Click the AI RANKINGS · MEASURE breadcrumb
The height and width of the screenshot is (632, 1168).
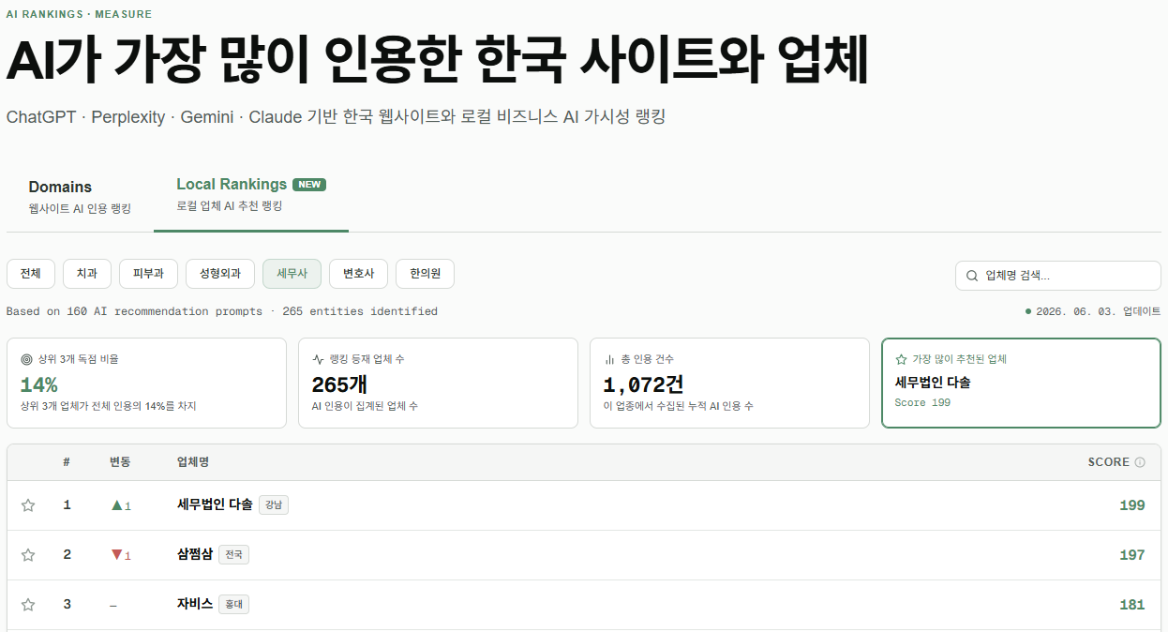[80, 15]
